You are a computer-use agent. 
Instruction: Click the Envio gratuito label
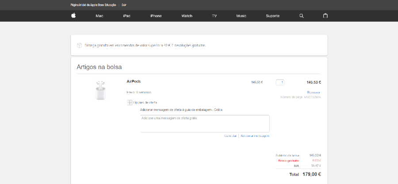tap(289, 161)
